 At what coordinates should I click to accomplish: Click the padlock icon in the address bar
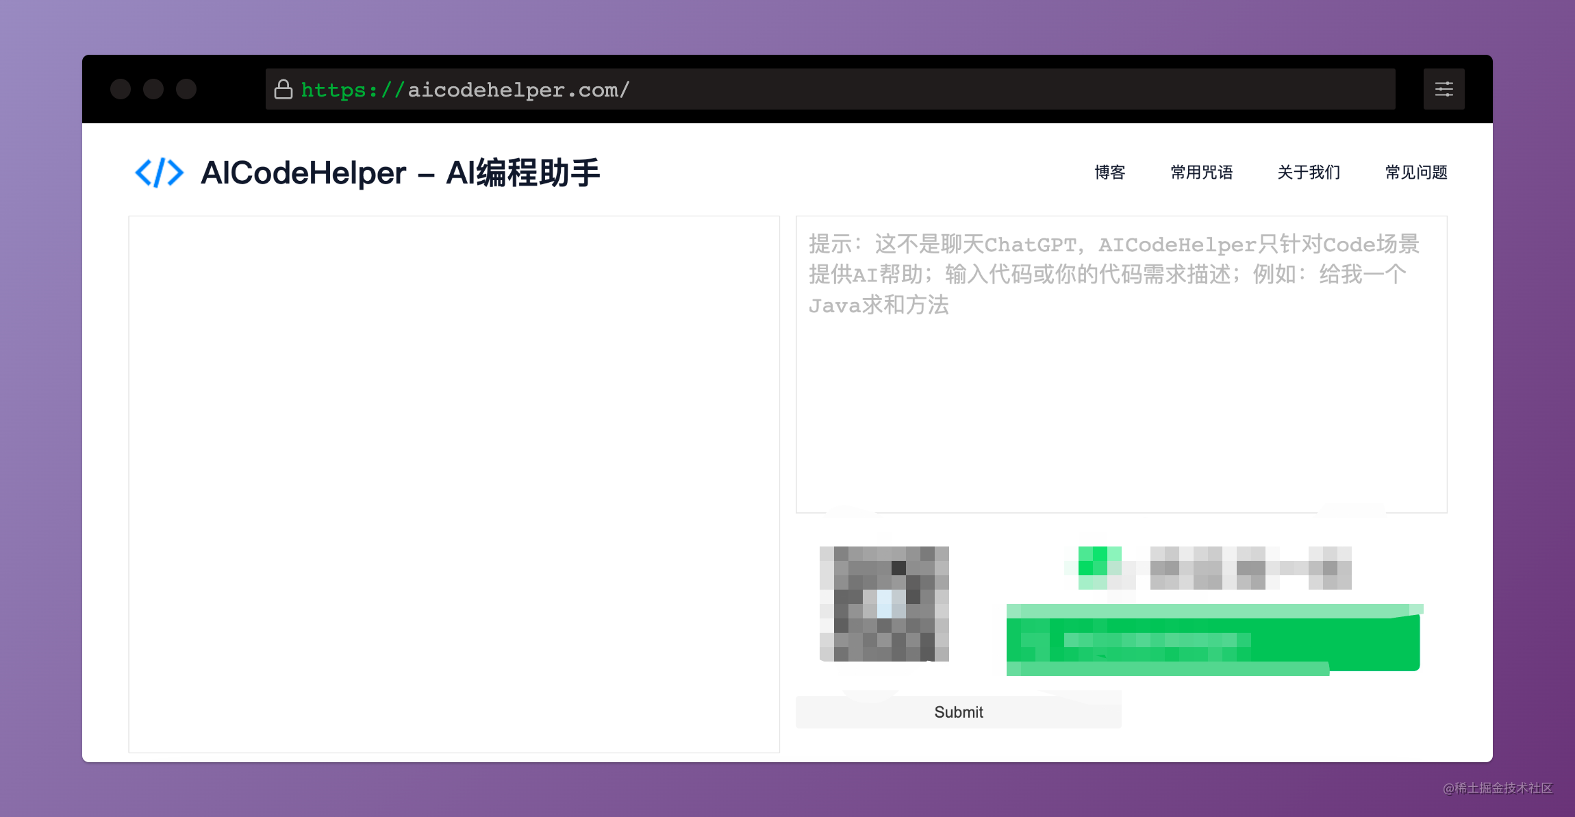[x=283, y=88]
